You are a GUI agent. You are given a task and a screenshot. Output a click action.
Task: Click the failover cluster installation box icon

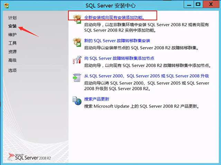click(x=77, y=42)
